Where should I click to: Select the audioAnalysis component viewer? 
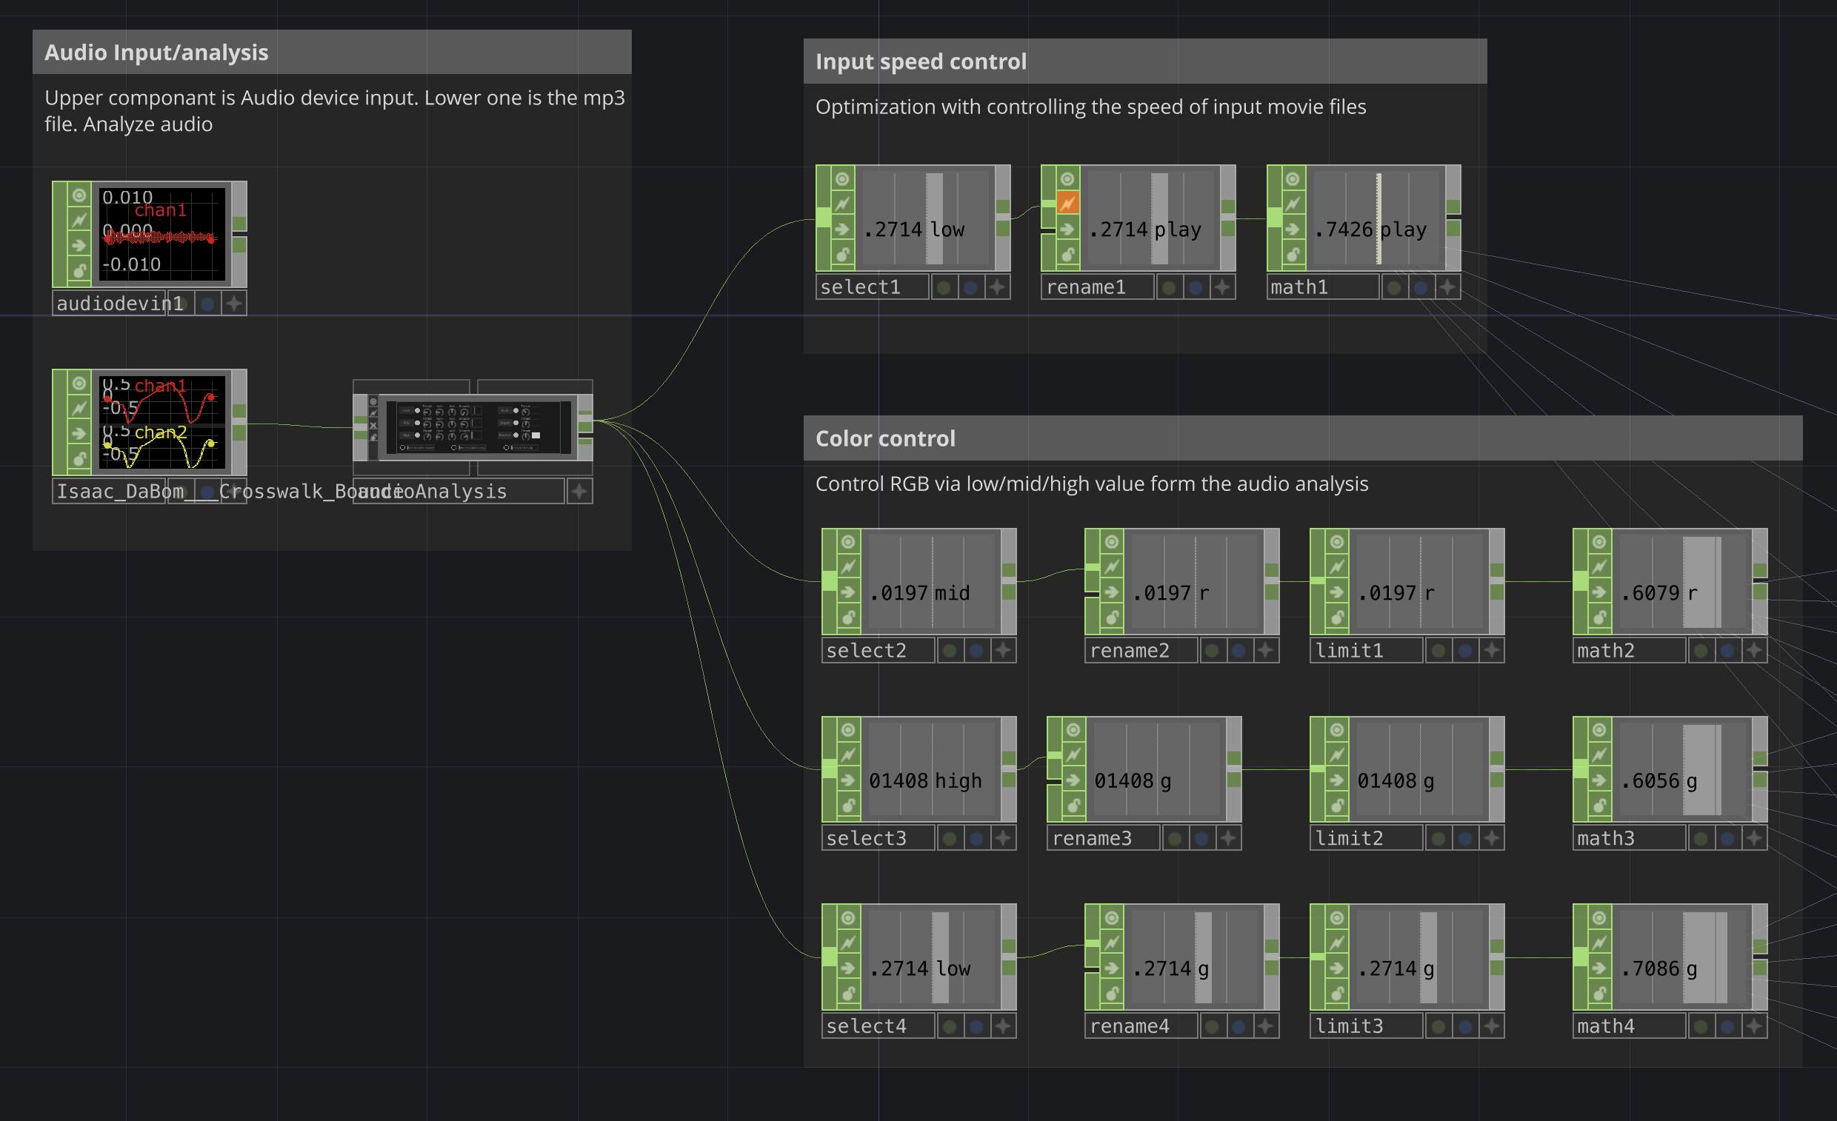click(x=477, y=428)
